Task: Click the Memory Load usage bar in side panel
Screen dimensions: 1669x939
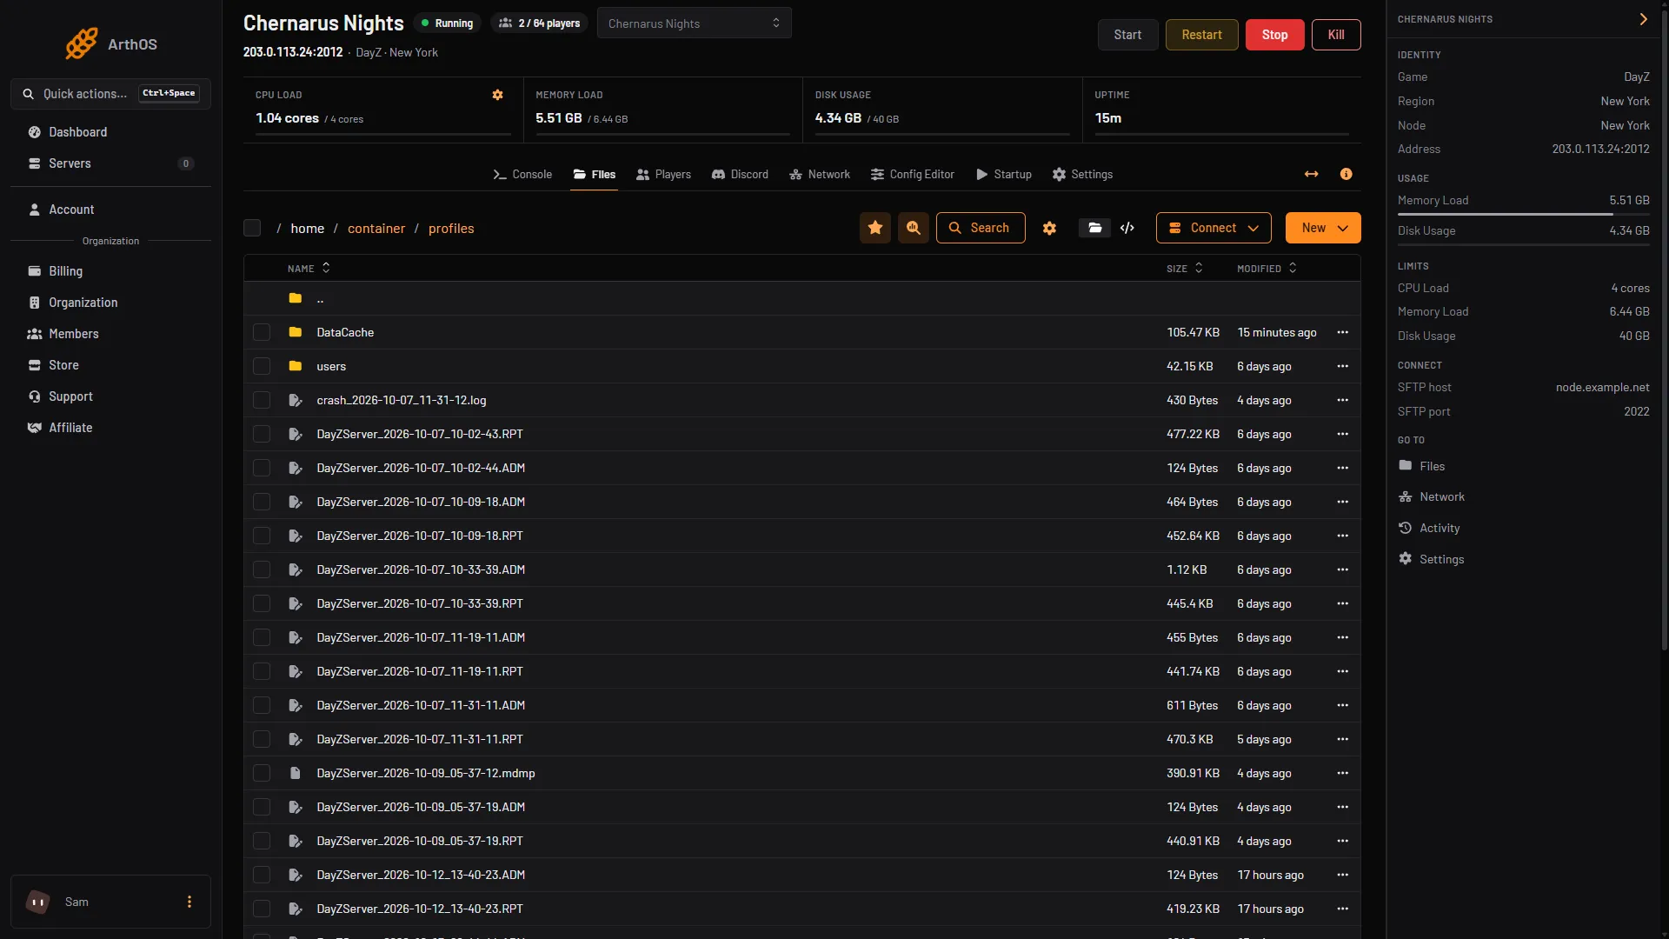Action: click(1523, 214)
